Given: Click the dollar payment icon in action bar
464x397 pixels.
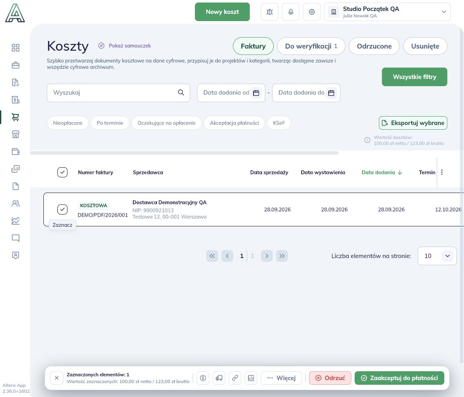Looking at the screenshot, I should (x=203, y=378).
